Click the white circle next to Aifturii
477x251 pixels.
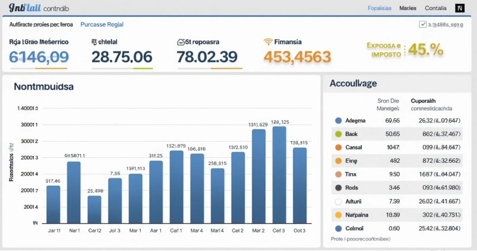pos(339,202)
